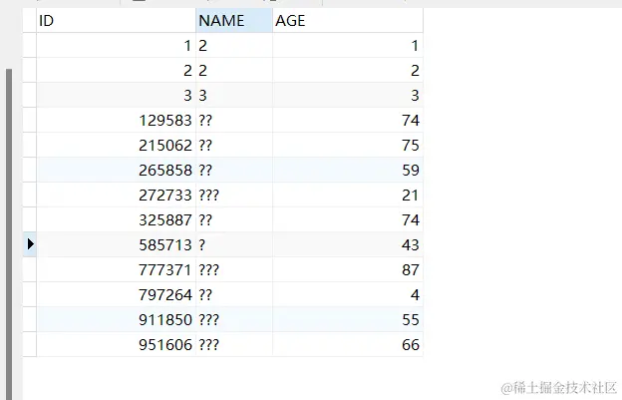Select ID cell 129583
The image size is (622, 400).
[x=116, y=121]
